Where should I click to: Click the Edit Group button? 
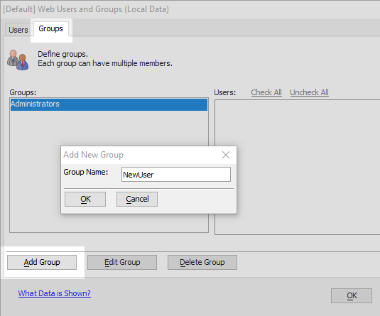tap(122, 262)
